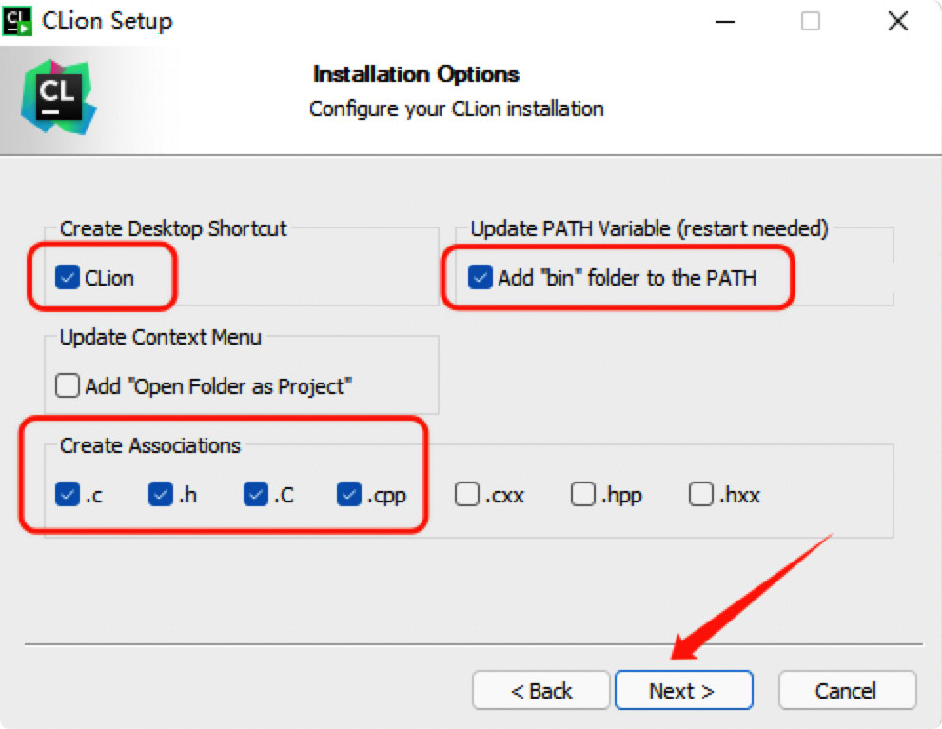
Task: Click the CLion icon in the title bar
Action: (19, 20)
